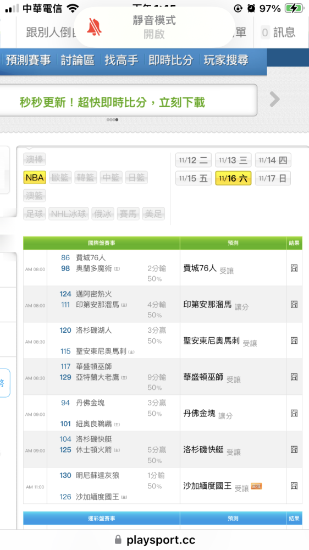This screenshot has width=309, height=550.
Task: Tap the 亞特蘭大老鷹 team name
Action: point(97,377)
